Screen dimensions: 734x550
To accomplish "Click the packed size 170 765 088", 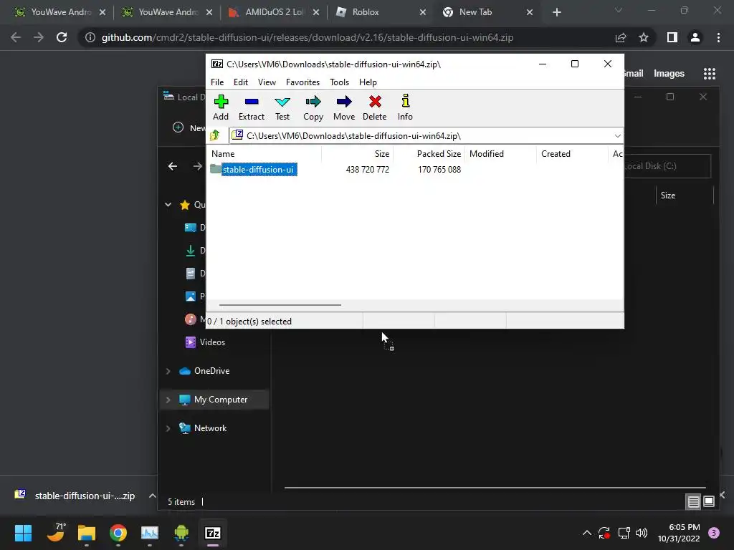I will coord(439,169).
